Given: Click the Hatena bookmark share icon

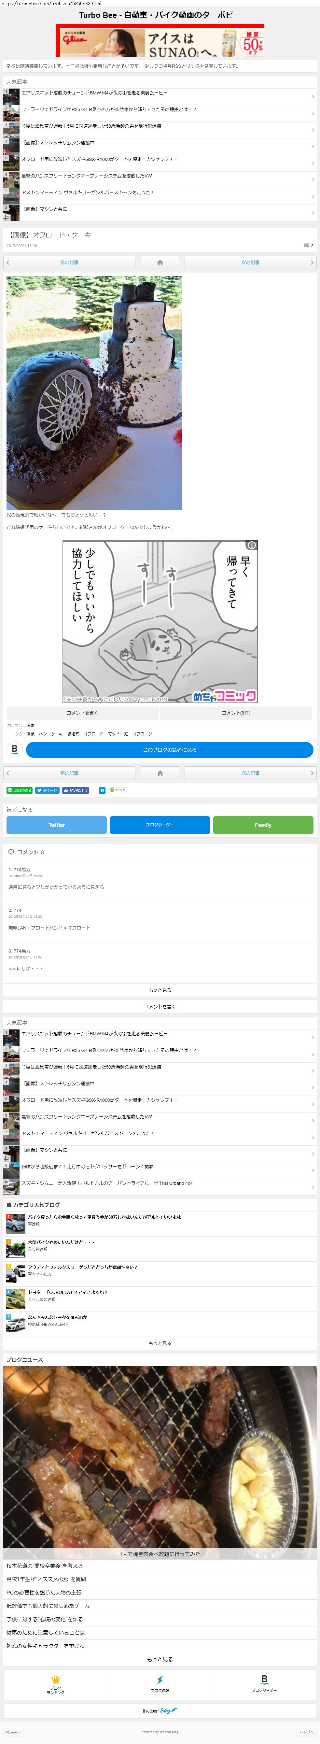Looking at the screenshot, I should (x=102, y=790).
